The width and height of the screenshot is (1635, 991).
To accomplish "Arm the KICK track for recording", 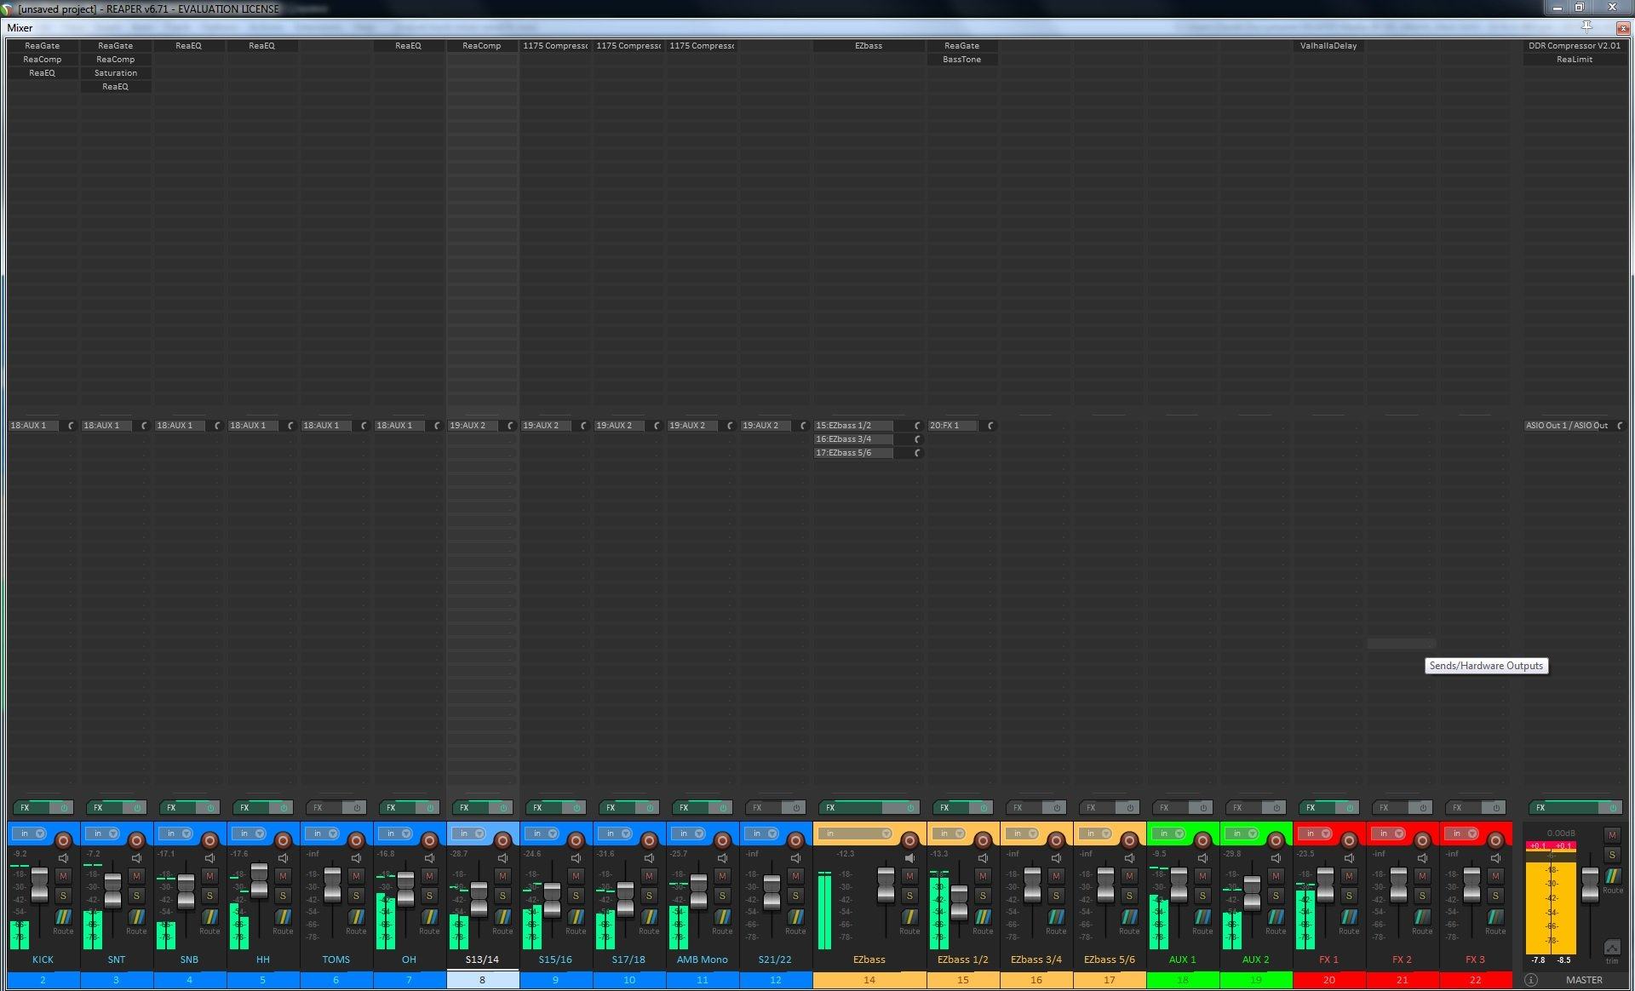I will [62, 840].
